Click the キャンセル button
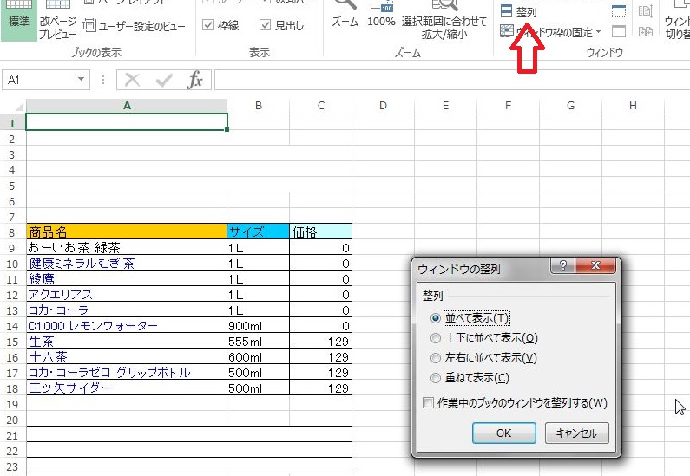This screenshot has width=690, height=476. pyautogui.click(x=577, y=434)
